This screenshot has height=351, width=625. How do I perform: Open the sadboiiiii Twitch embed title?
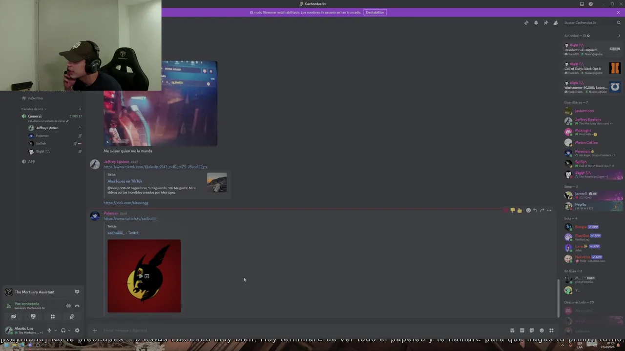[124, 233]
